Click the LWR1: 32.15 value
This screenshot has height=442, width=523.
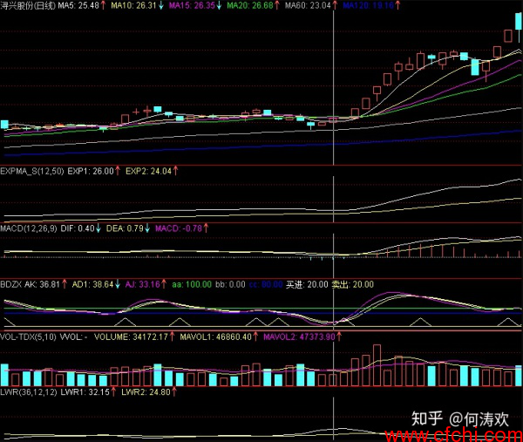tap(85, 392)
